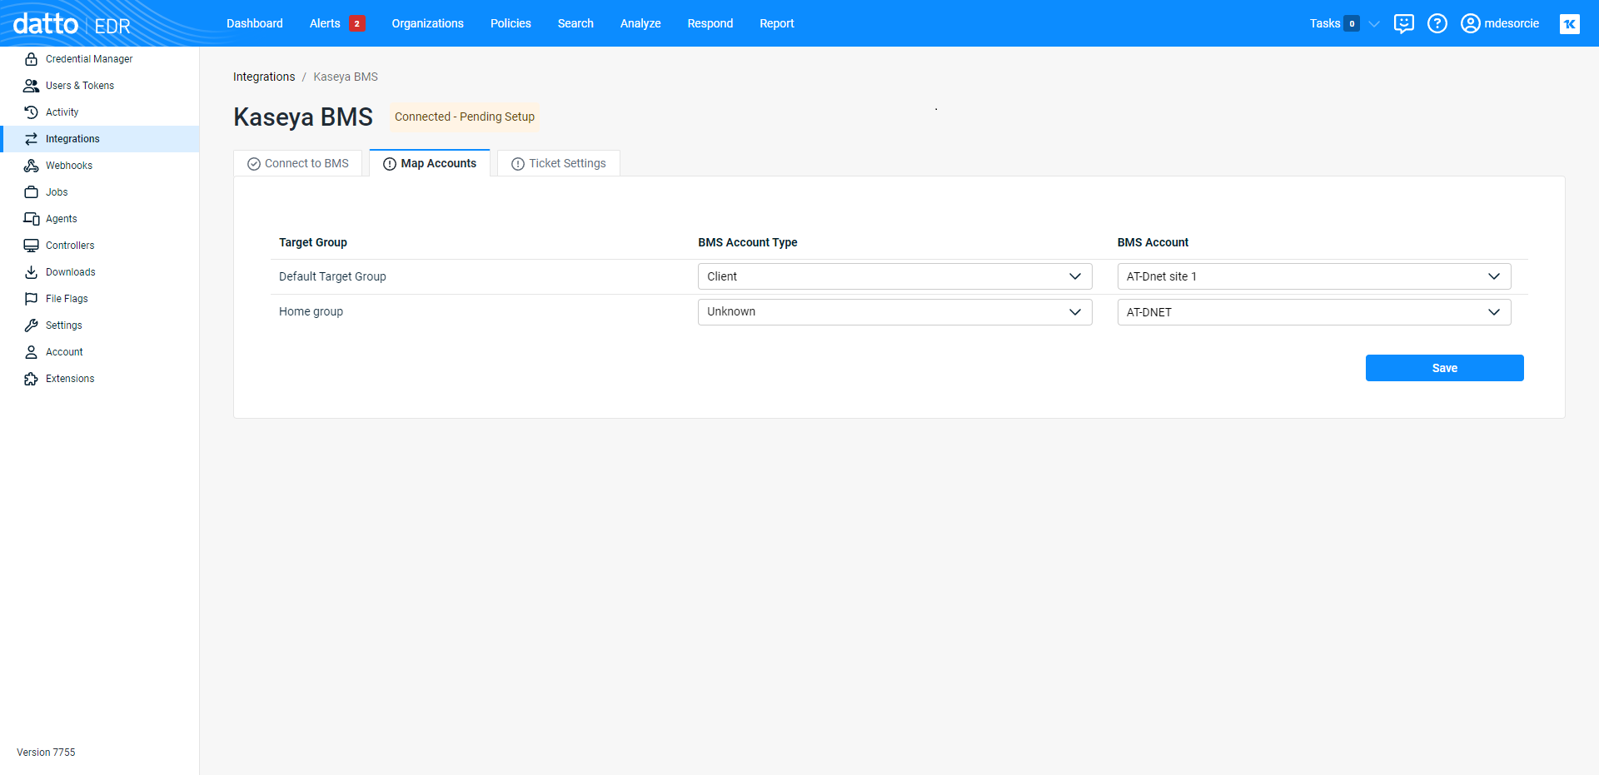Switch to the Ticket Settings tab
This screenshot has width=1599, height=775.
(559, 163)
